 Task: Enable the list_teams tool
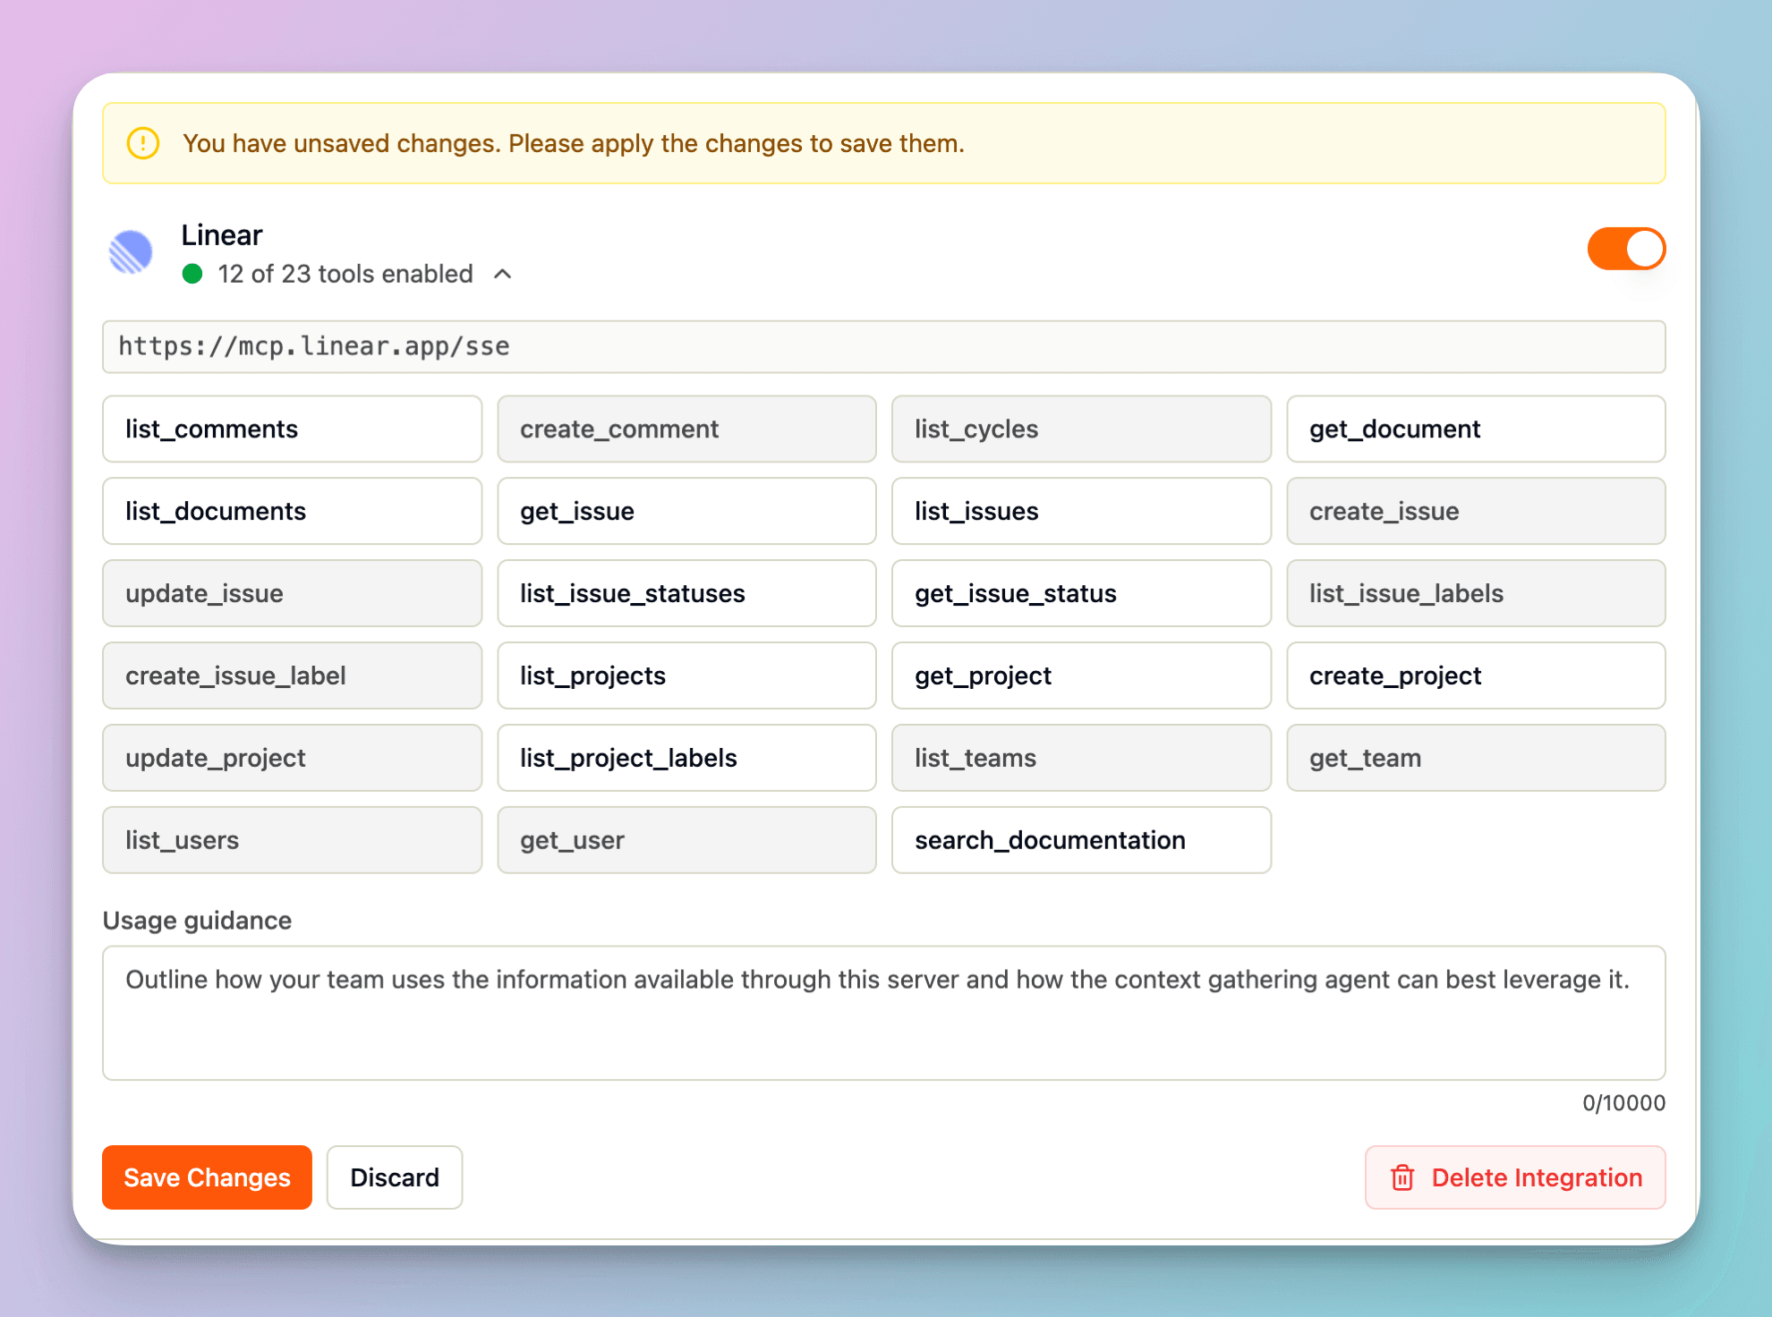click(1081, 759)
